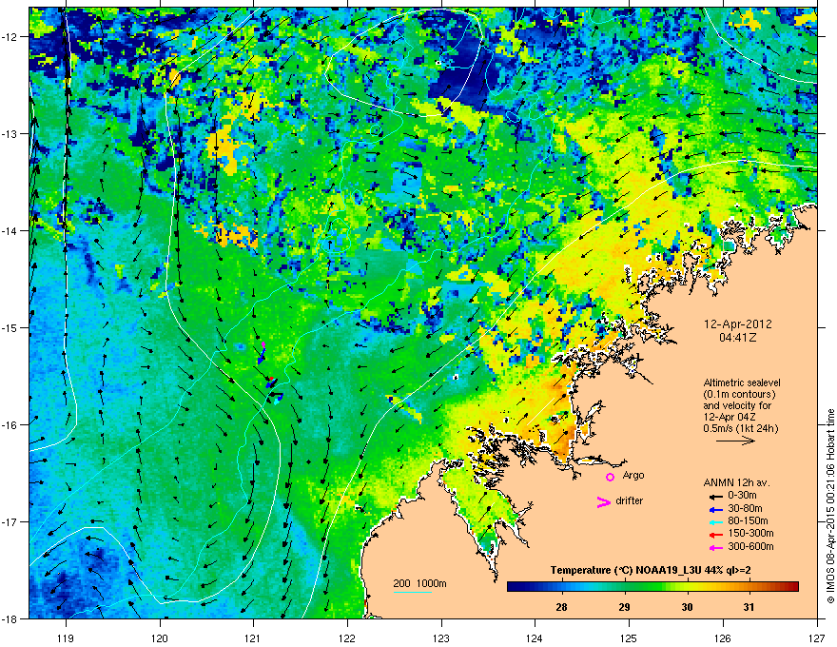Click the 200 1000m depth label
This screenshot has width=837, height=647.
coord(419,583)
